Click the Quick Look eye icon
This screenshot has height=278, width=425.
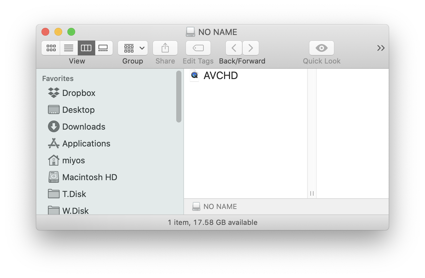(321, 48)
